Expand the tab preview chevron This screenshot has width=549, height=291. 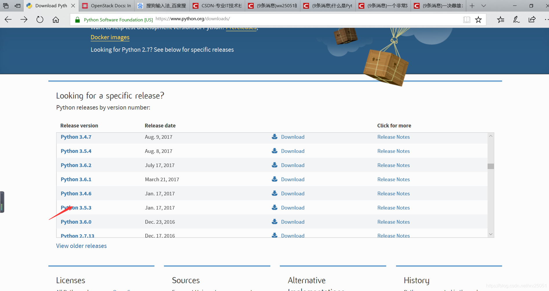(x=484, y=5)
